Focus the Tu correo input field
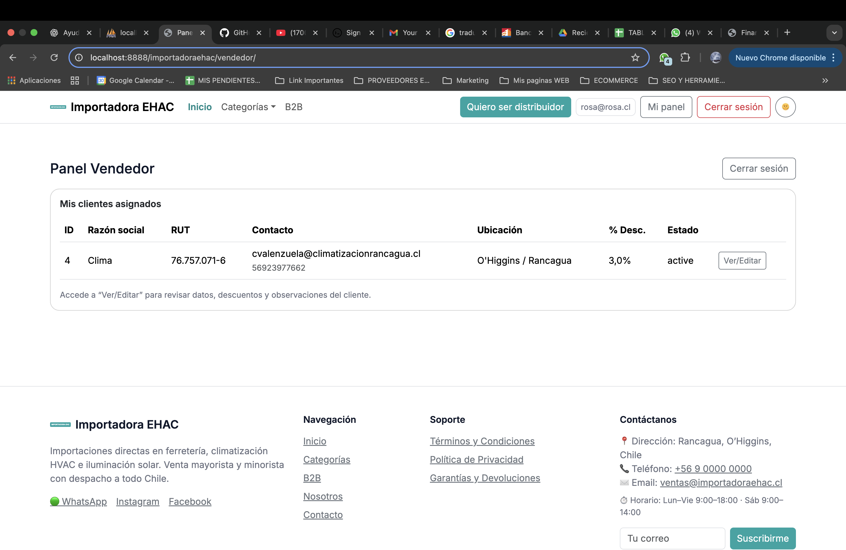846x550 pixels. [672, 538]
